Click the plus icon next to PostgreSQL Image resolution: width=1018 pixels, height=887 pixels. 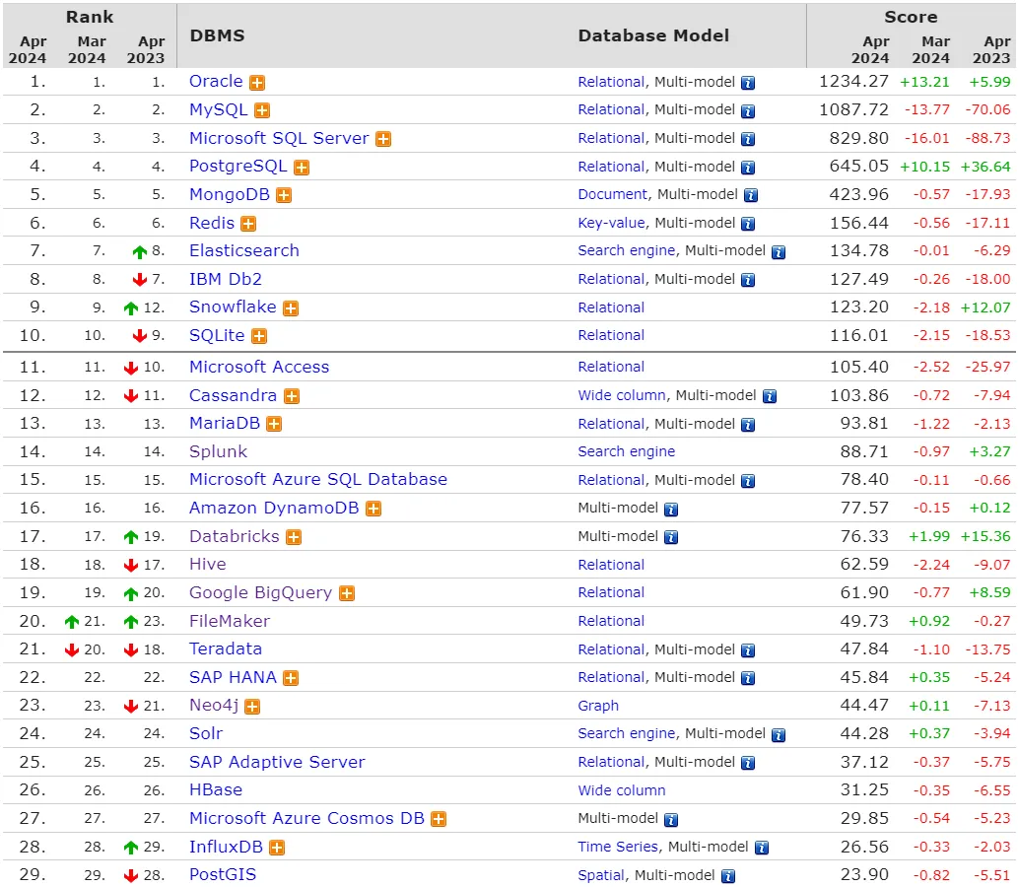click(302, 168)
